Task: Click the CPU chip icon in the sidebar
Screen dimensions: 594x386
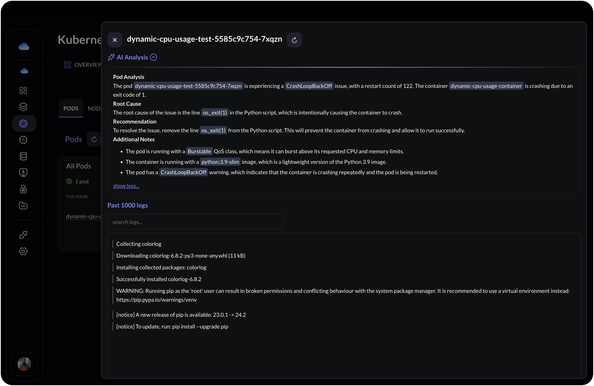Action: tap(24, 139)
